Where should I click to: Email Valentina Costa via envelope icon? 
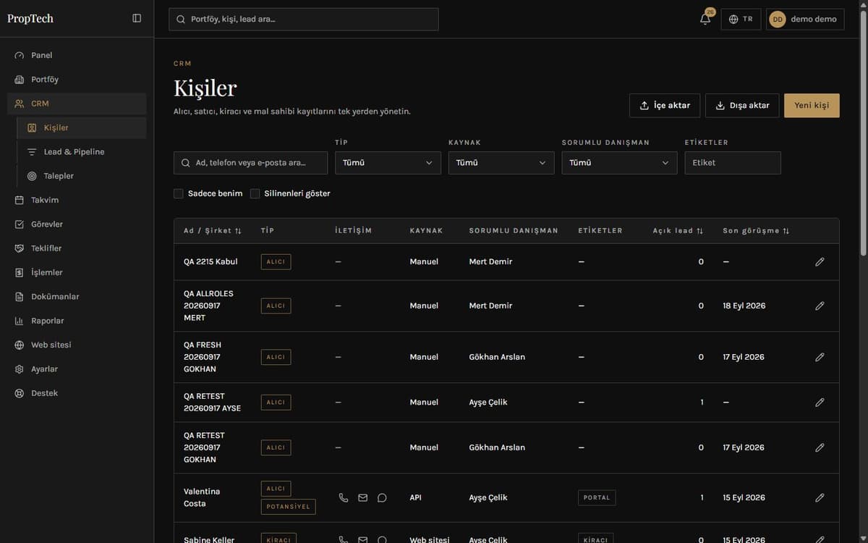[x=363, y=497]
